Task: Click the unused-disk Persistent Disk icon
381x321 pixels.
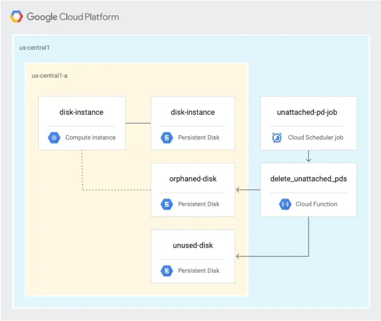Action: click(x=167, y=270)
